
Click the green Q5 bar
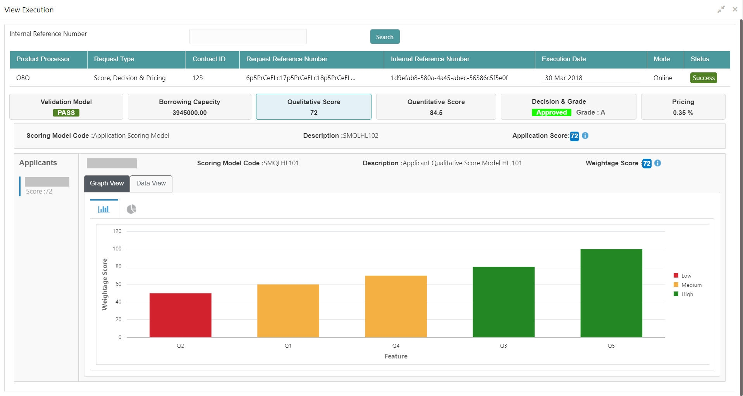click(x=611, y=293)
